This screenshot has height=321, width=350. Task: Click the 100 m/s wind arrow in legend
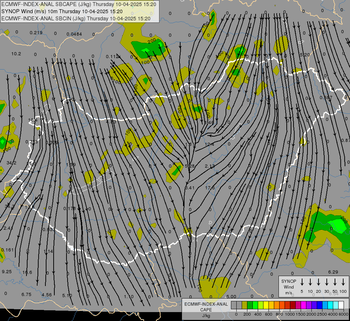pyautogui.click(x=343, y=282)
